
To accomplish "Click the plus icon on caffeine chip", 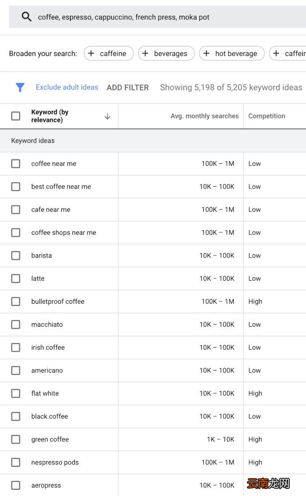I will pos(91,54).
